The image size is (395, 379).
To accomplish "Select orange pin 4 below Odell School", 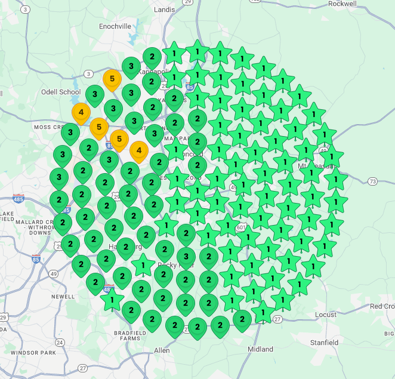I will click(81, 112).
